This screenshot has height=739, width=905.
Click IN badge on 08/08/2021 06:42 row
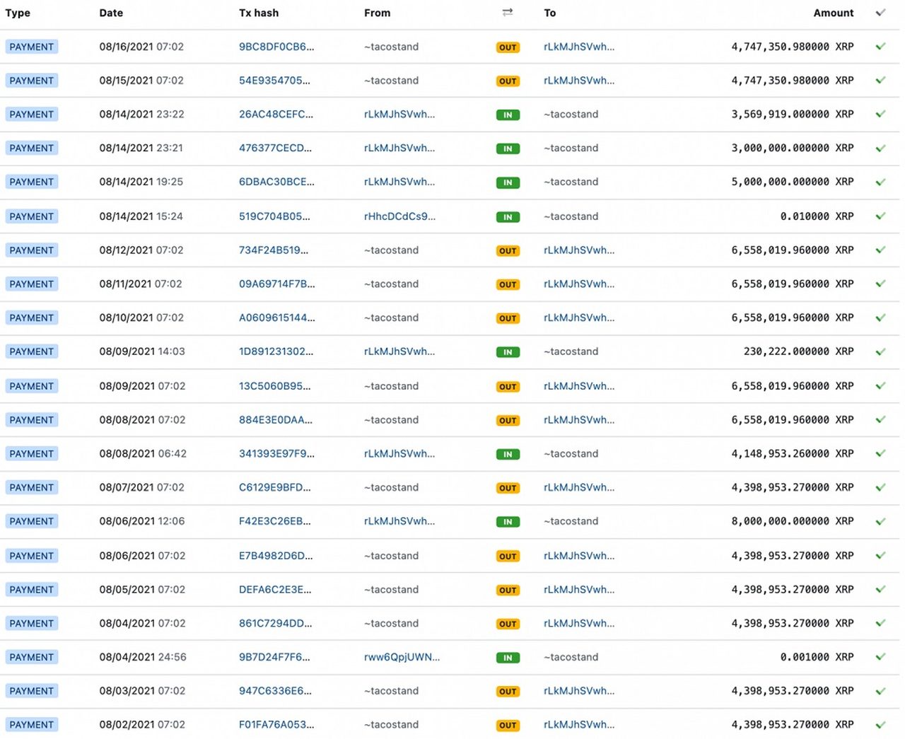coord(508,454)
